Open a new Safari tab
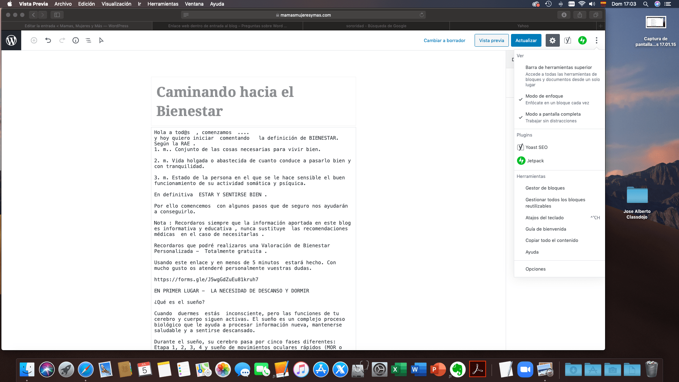Image resolution: width=679 pixels, height=382 pixels. [x=600, y=26]
